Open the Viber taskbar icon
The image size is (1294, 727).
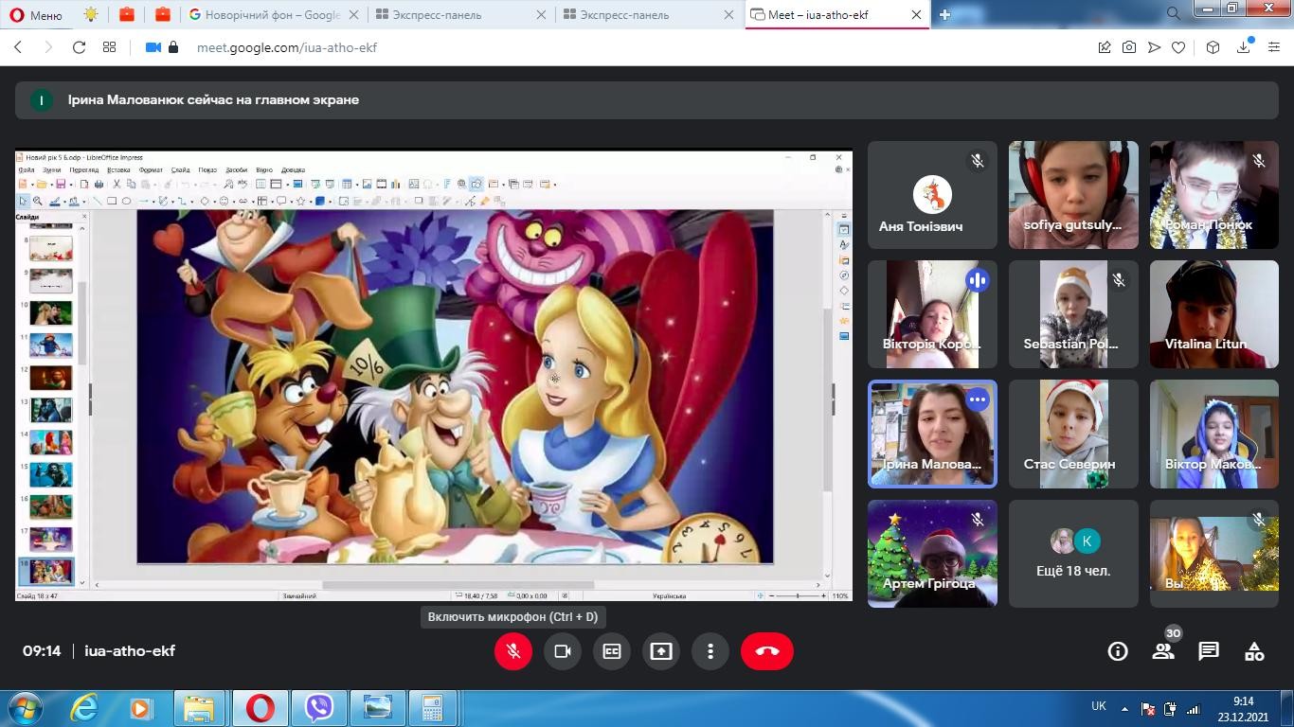click(x=319, y=708)
